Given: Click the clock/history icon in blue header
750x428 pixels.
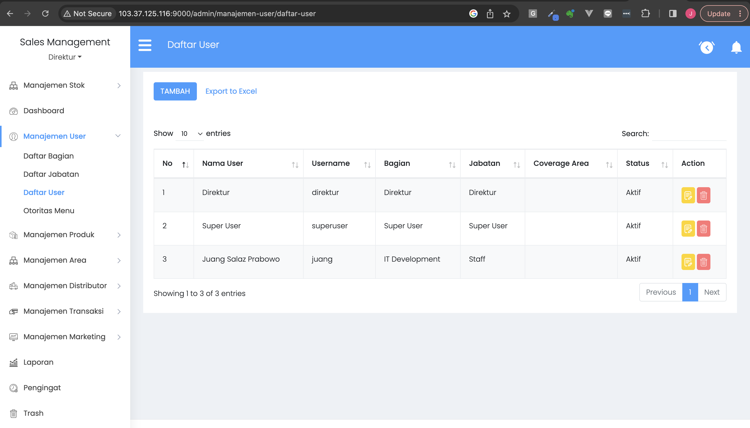Looking at the screenshot, I should click(707, 47).
